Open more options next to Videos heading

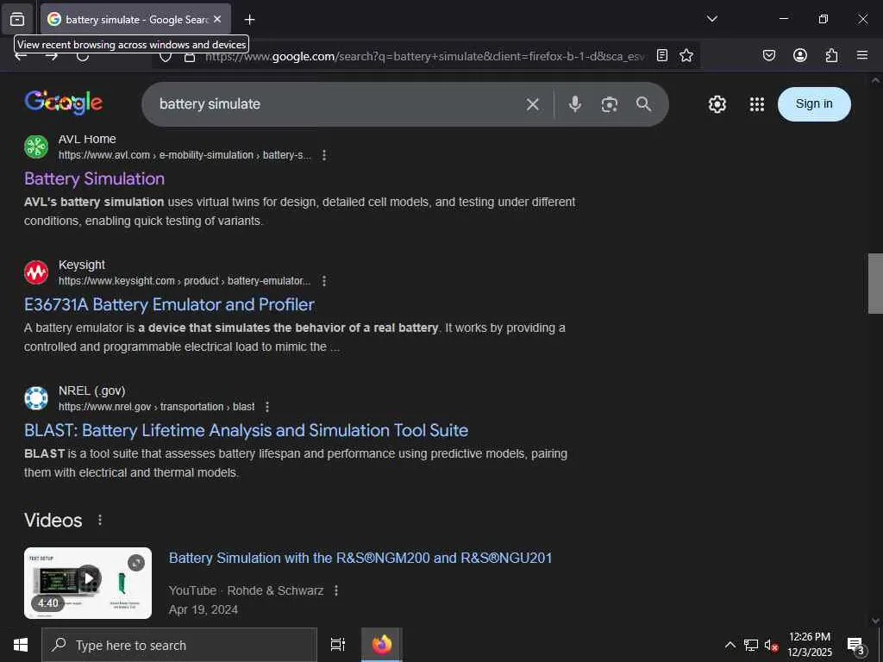coord(100,520)
